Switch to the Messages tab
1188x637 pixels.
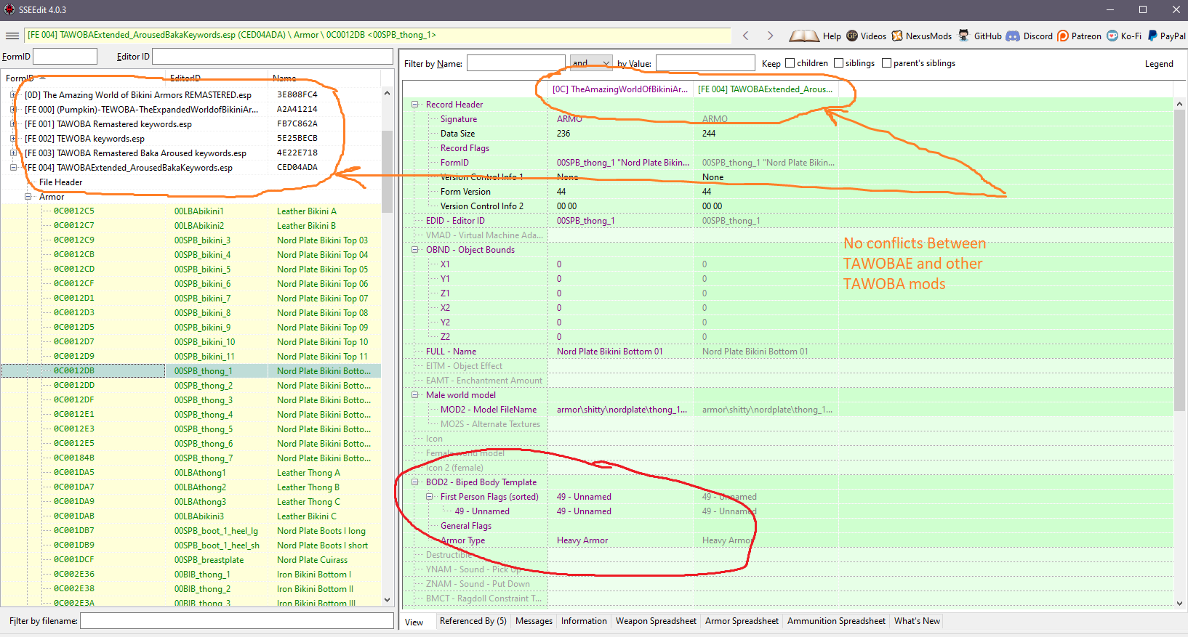click(534, 621)
